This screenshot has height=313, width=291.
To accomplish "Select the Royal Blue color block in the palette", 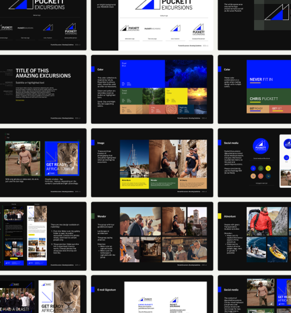I will point(142,74).
